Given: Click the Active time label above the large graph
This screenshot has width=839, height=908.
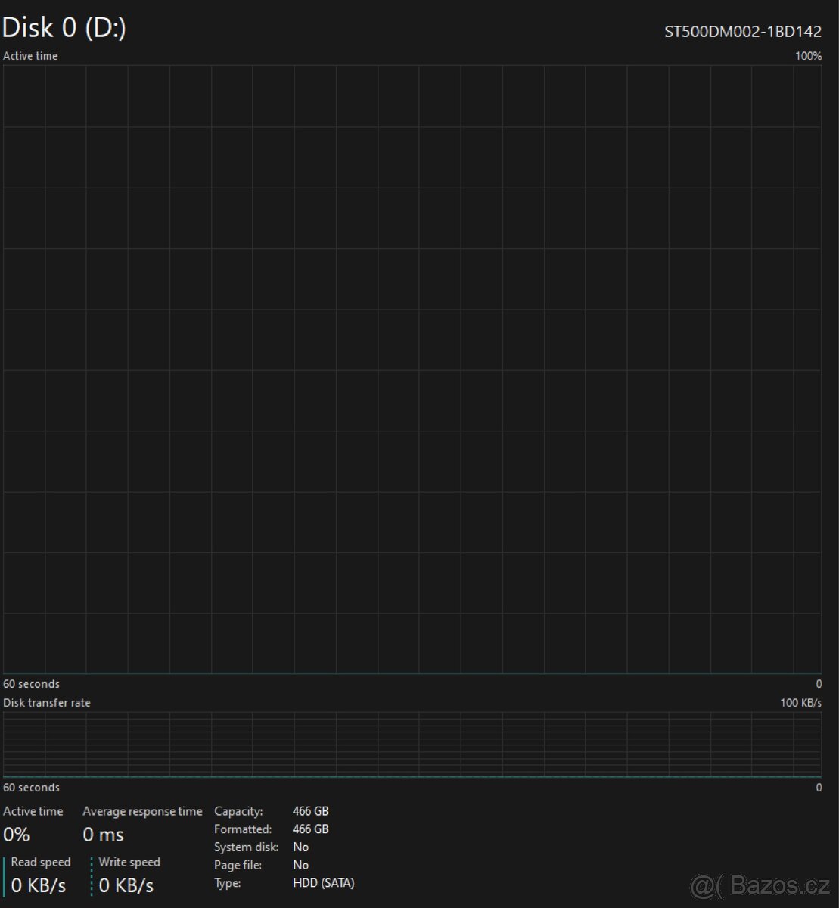Looking at the screenshot, I should (x=30, y=56).
